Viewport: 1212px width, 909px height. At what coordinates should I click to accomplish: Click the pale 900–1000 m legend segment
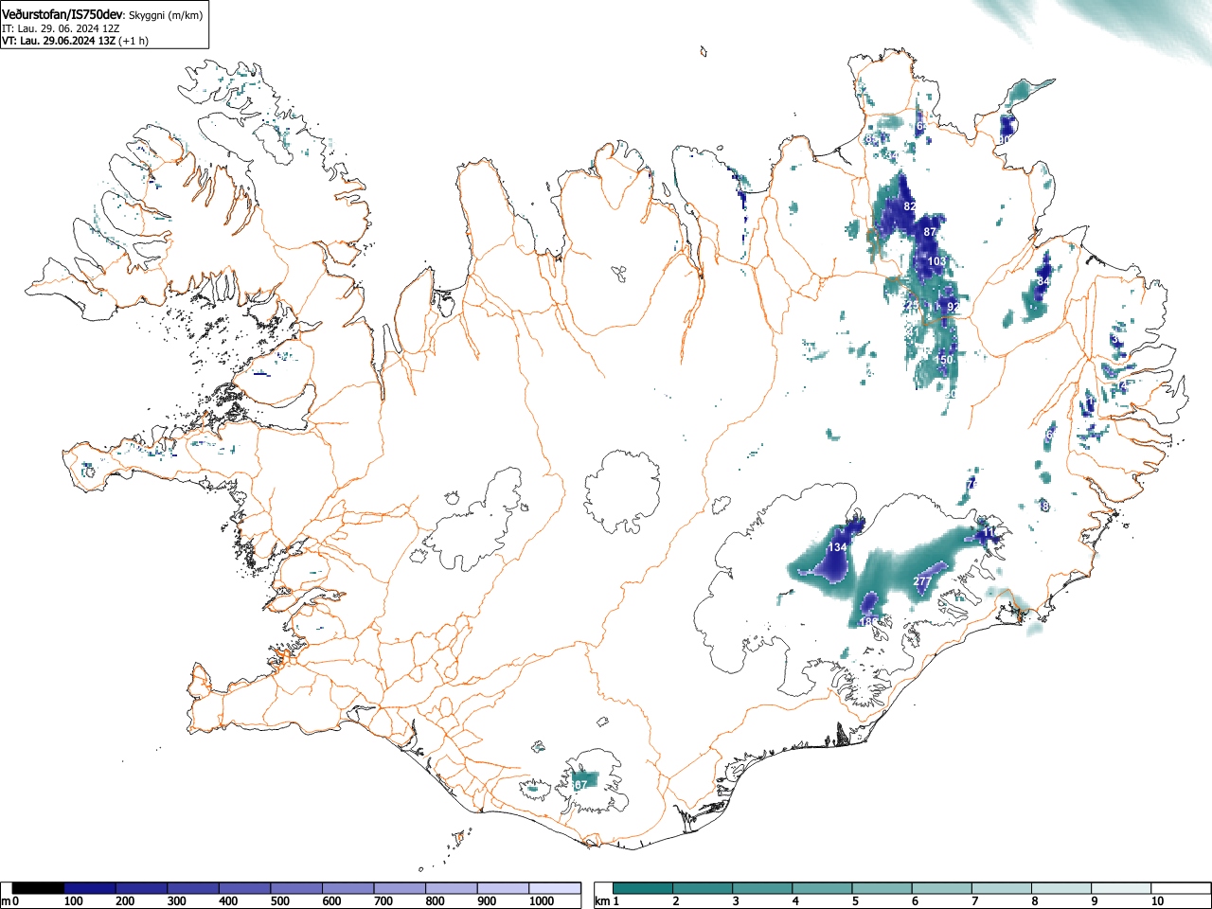click(x=503, y=888)
